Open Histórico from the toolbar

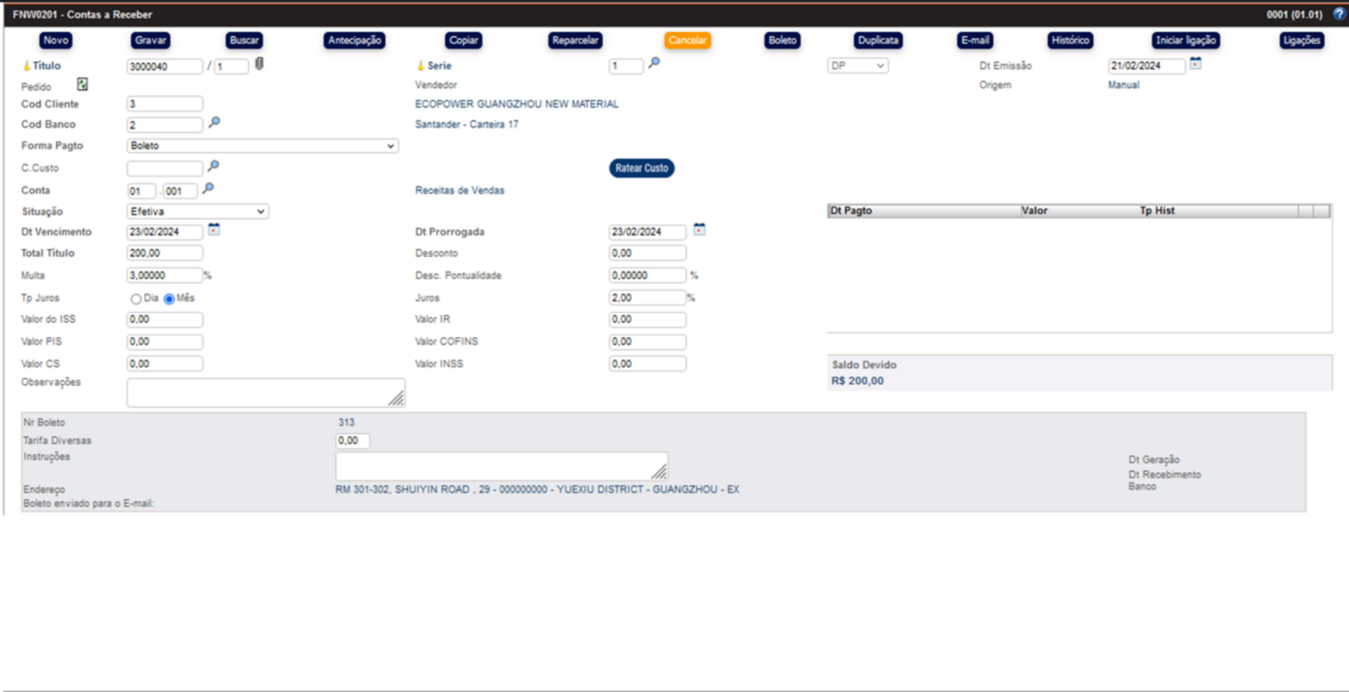[x=1070, y=41]
